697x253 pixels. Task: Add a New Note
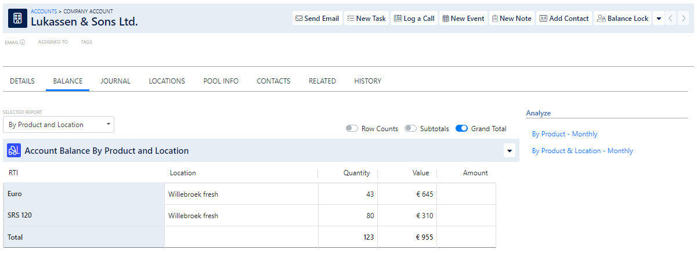coord(511,19)
